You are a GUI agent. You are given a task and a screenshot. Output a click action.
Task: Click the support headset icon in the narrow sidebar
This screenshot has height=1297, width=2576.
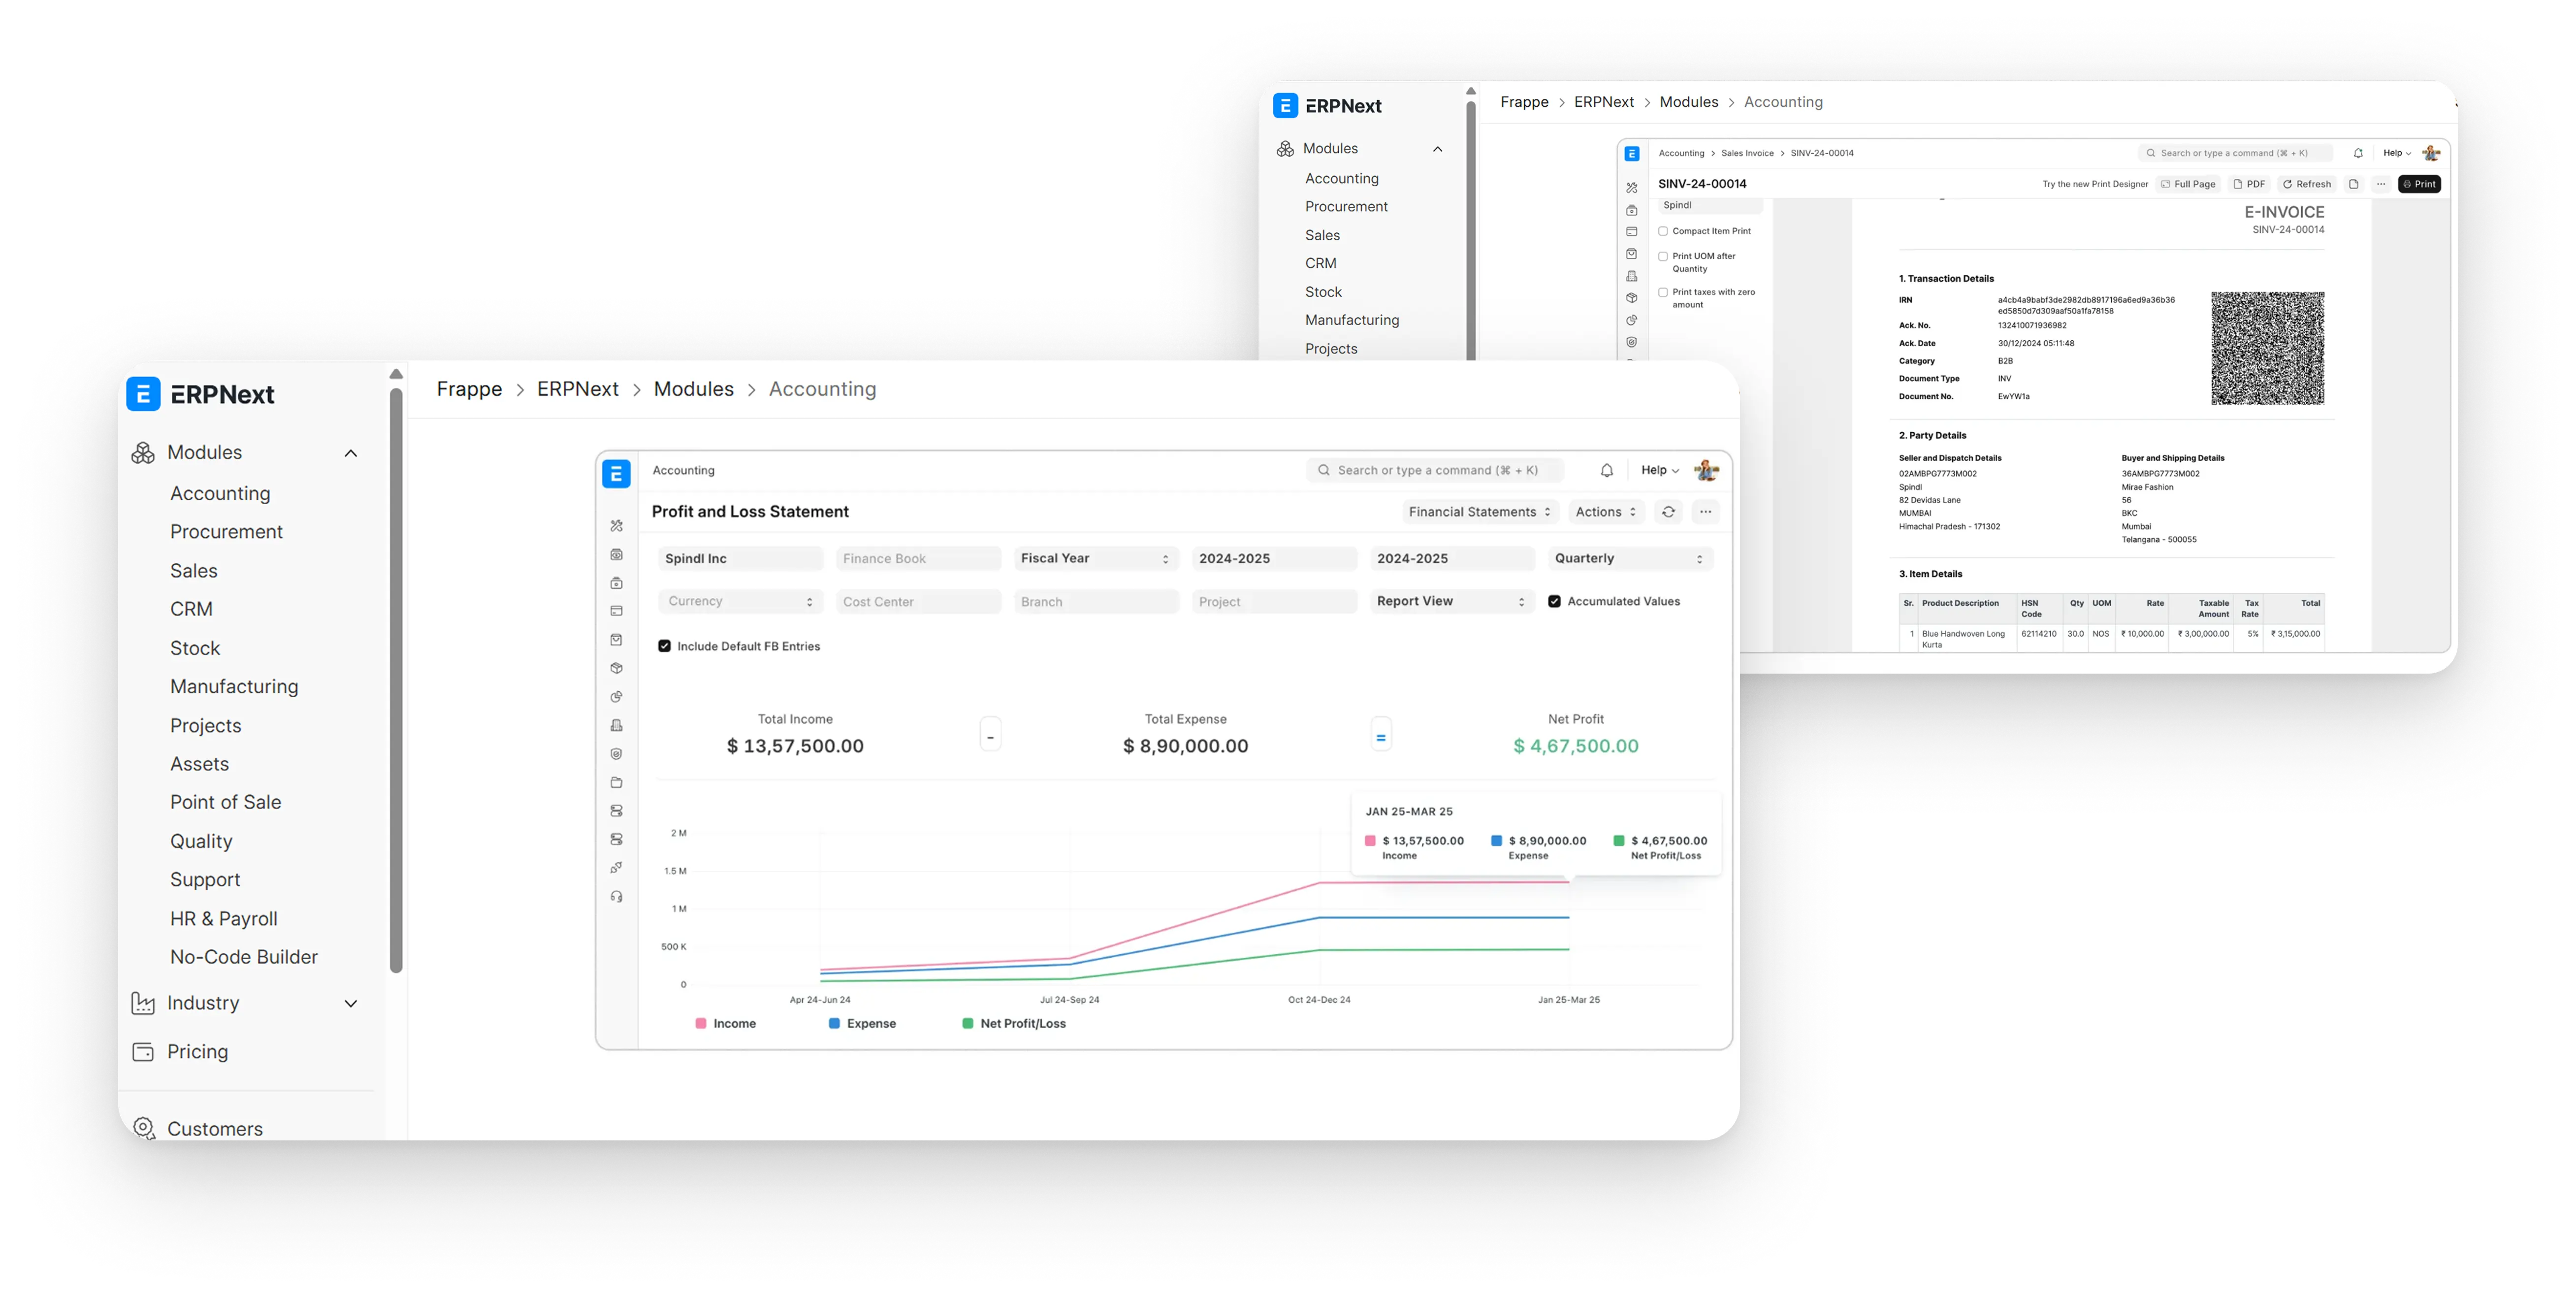tap(616, 897)
